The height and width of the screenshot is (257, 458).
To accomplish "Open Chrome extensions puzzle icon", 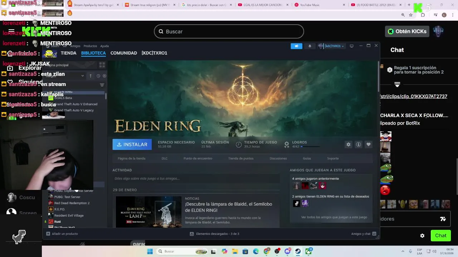I will tap(423, 15).
